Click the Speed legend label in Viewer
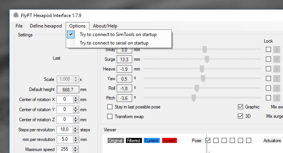Screen dimensions: 283x153 pos(169,141)
